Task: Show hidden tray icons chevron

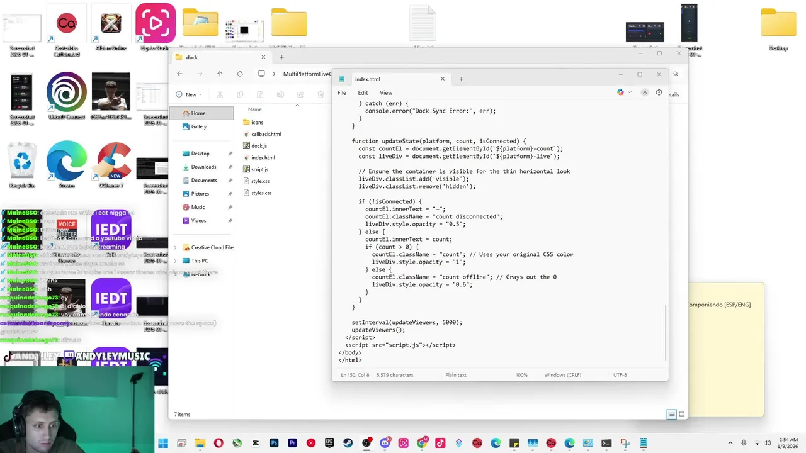Action: (730, 443)
